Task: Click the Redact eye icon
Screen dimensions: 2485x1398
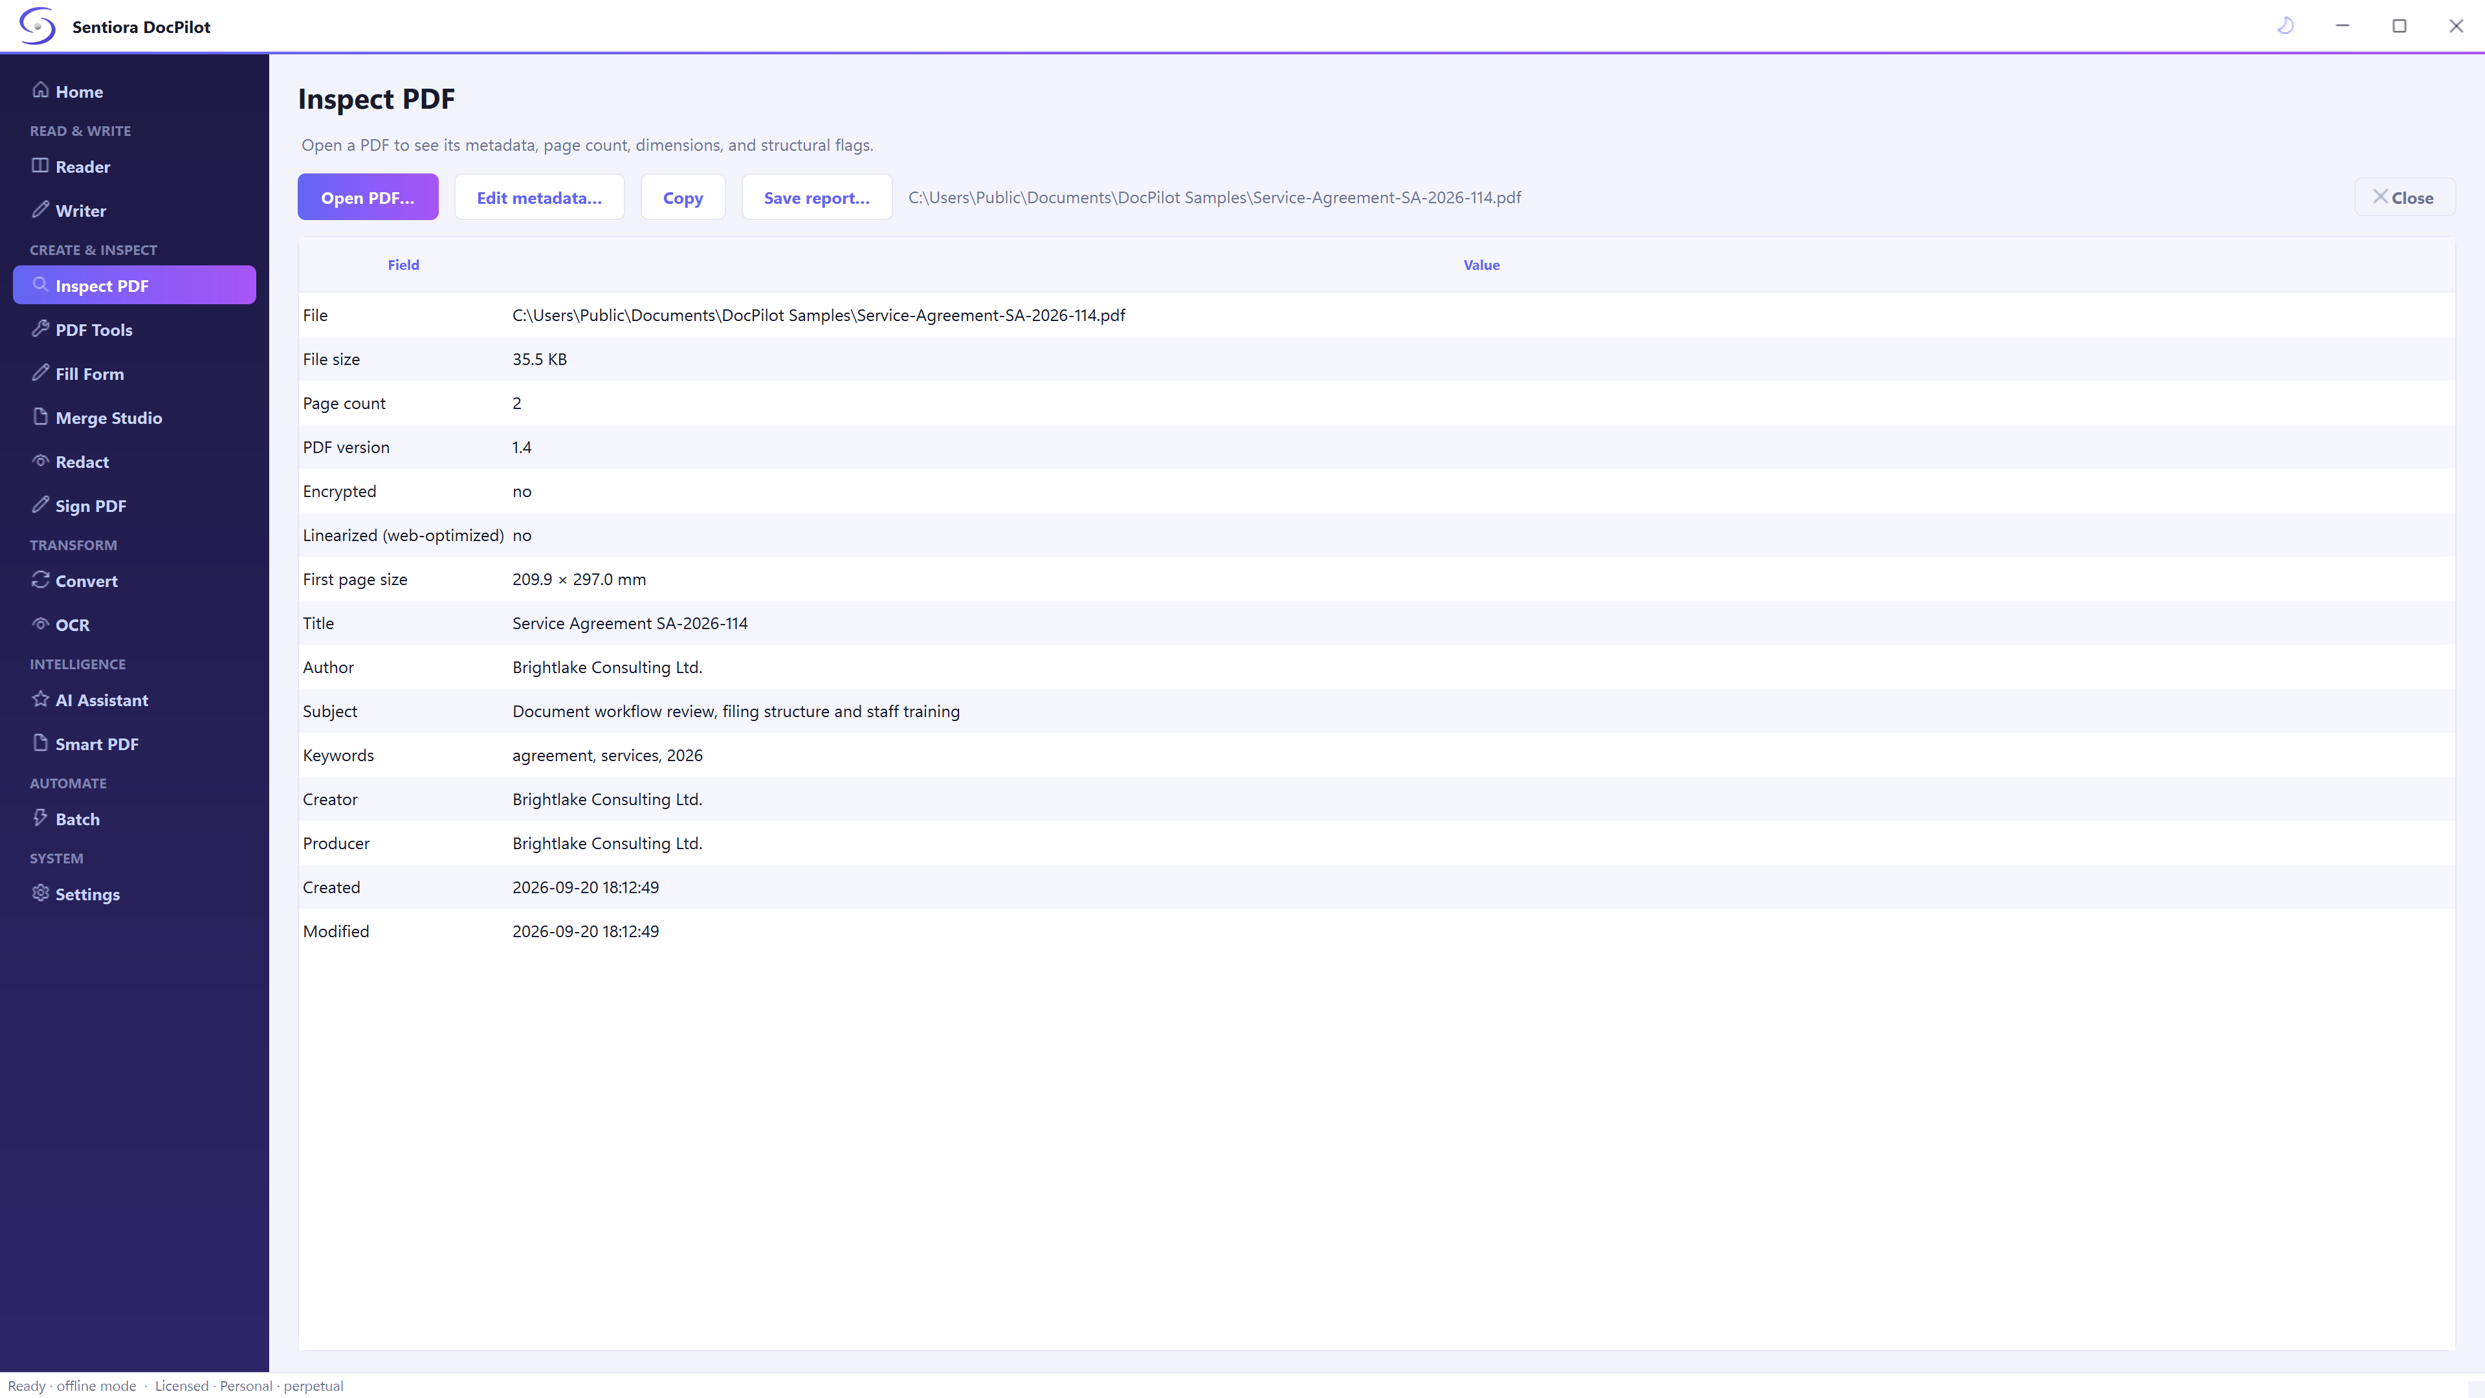Action: click(x=41, y=460)
